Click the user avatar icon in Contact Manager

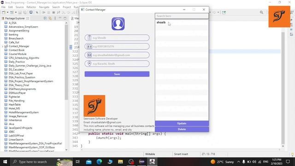(118, 24)
